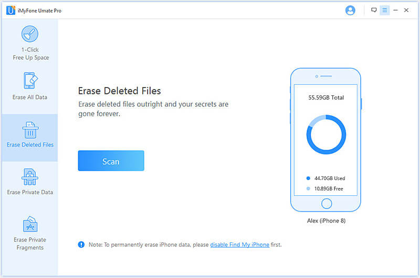Click the blue info note icon
The height and width of the screenshot is (278, 420).
(81, 244)
